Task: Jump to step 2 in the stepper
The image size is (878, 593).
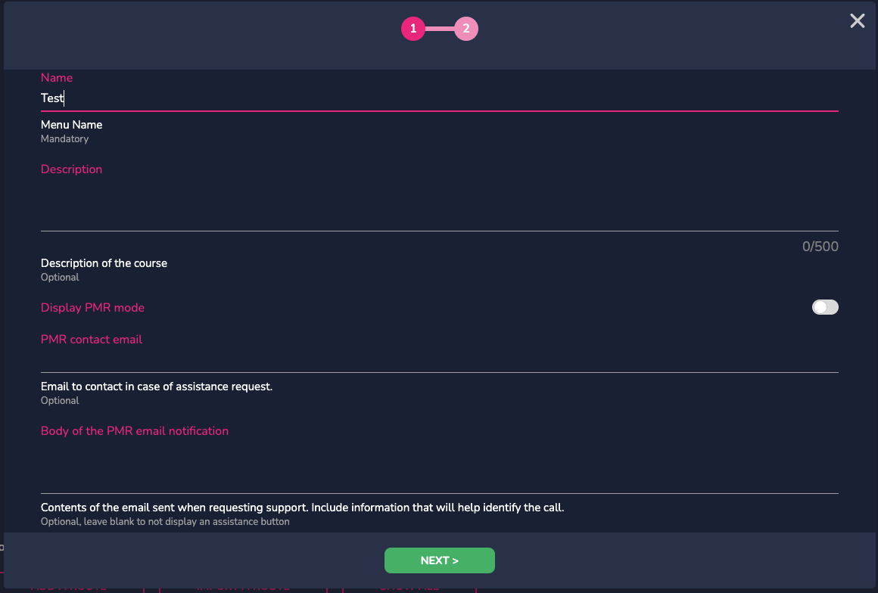Action: point(466,29)
